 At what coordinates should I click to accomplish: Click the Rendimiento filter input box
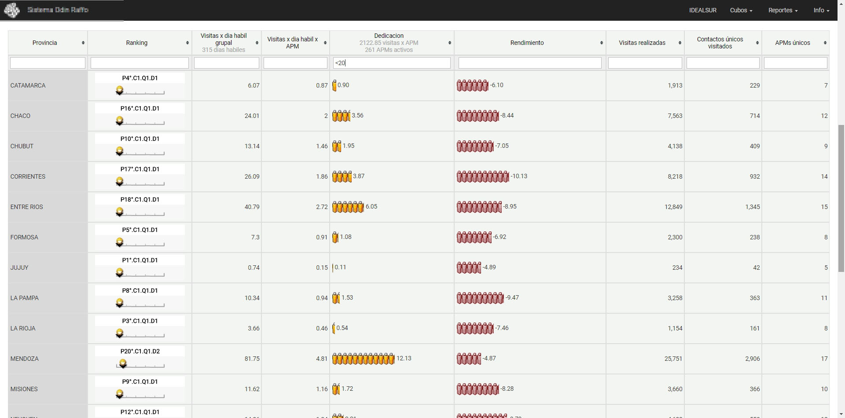(x=530, y=63)
